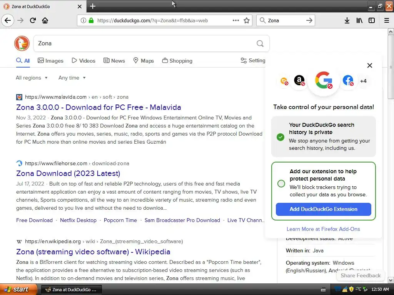
Task: Expand the Any time filter dropdown
Action: (72, 78)
